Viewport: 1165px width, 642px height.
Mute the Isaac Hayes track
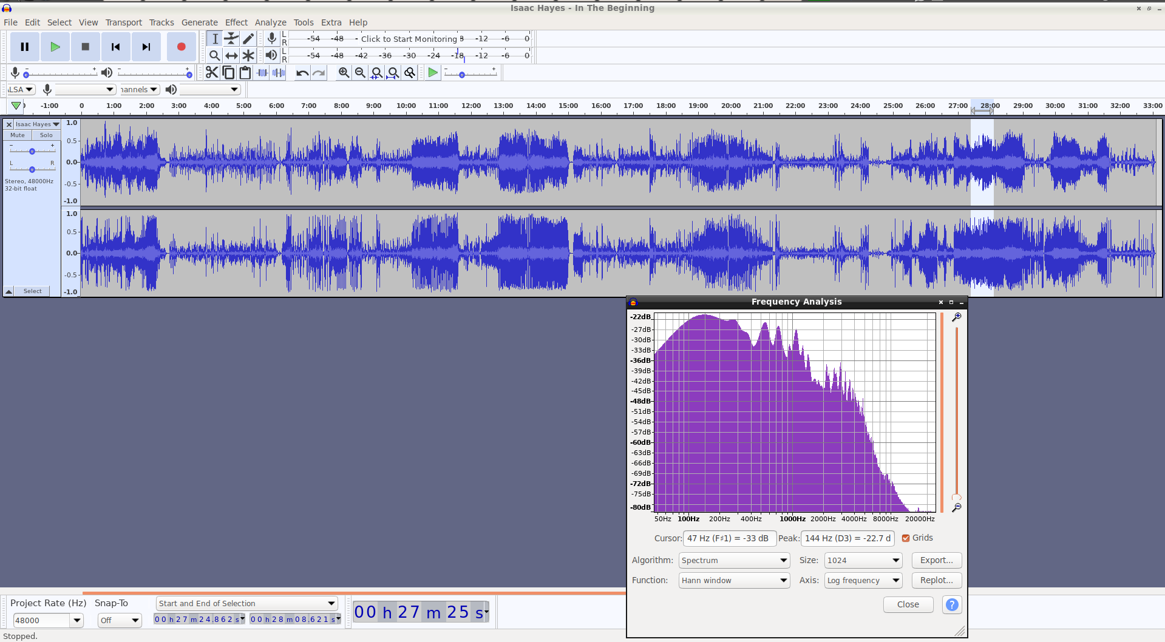coord(18,135)
